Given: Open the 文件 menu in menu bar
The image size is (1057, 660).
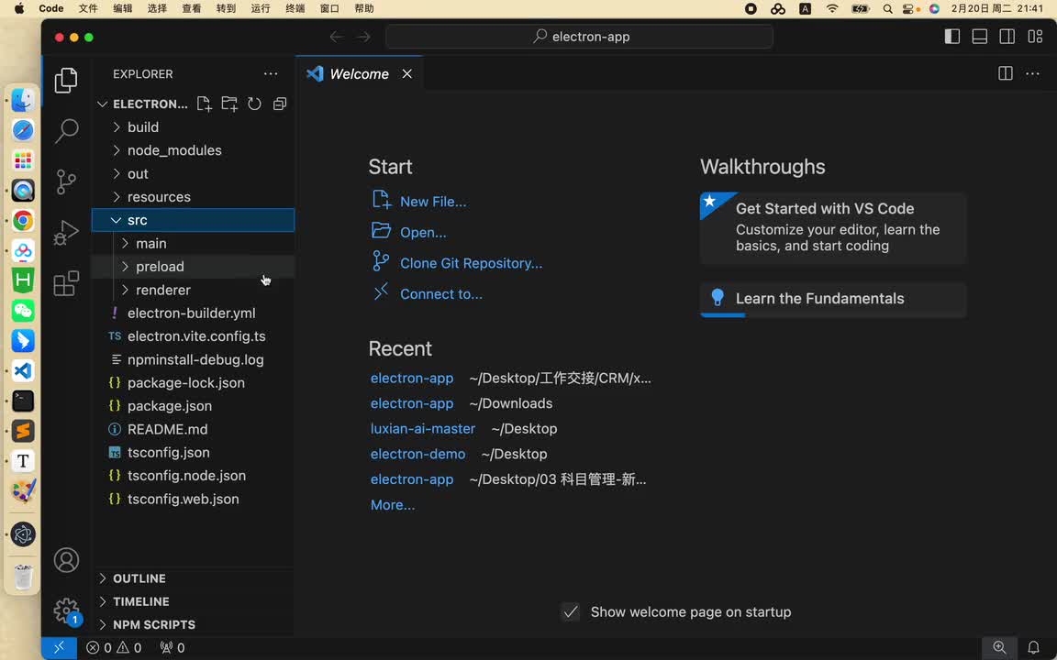Looking at the screenshot, I should coord(88,9).
